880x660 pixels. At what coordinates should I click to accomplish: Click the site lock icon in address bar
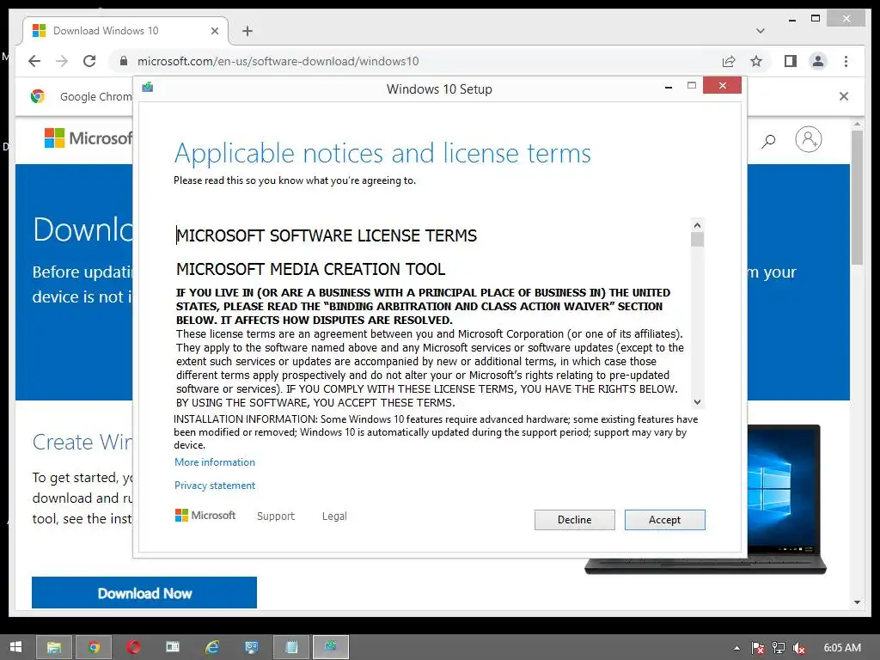124,61
